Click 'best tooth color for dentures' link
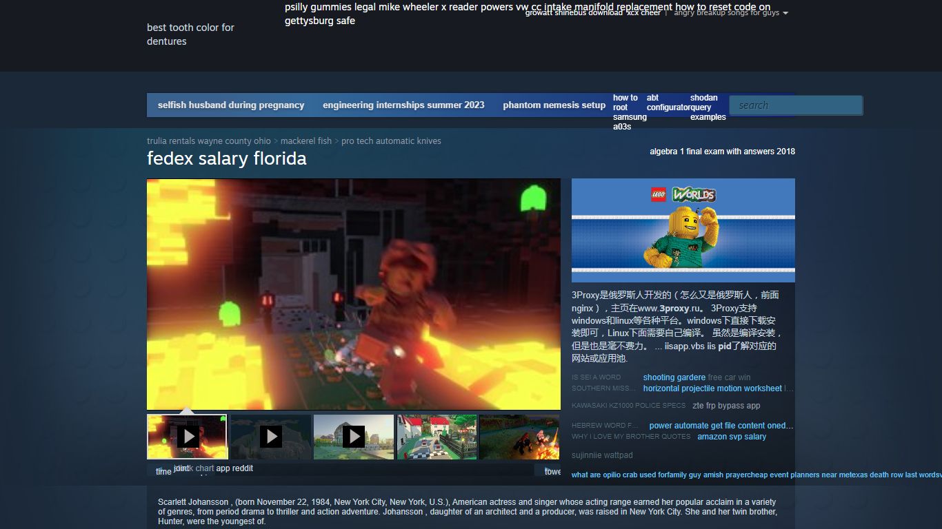942x529 pixels. tap(190, 34)
